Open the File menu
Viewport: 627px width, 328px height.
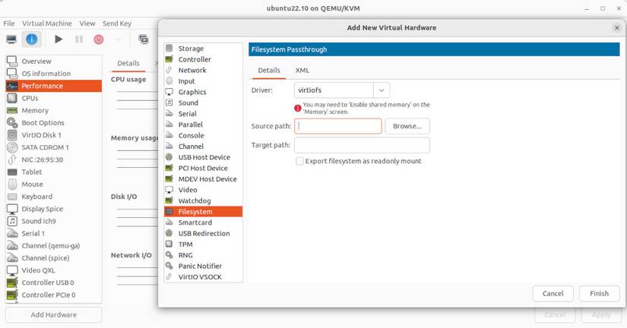pos(9,24)
